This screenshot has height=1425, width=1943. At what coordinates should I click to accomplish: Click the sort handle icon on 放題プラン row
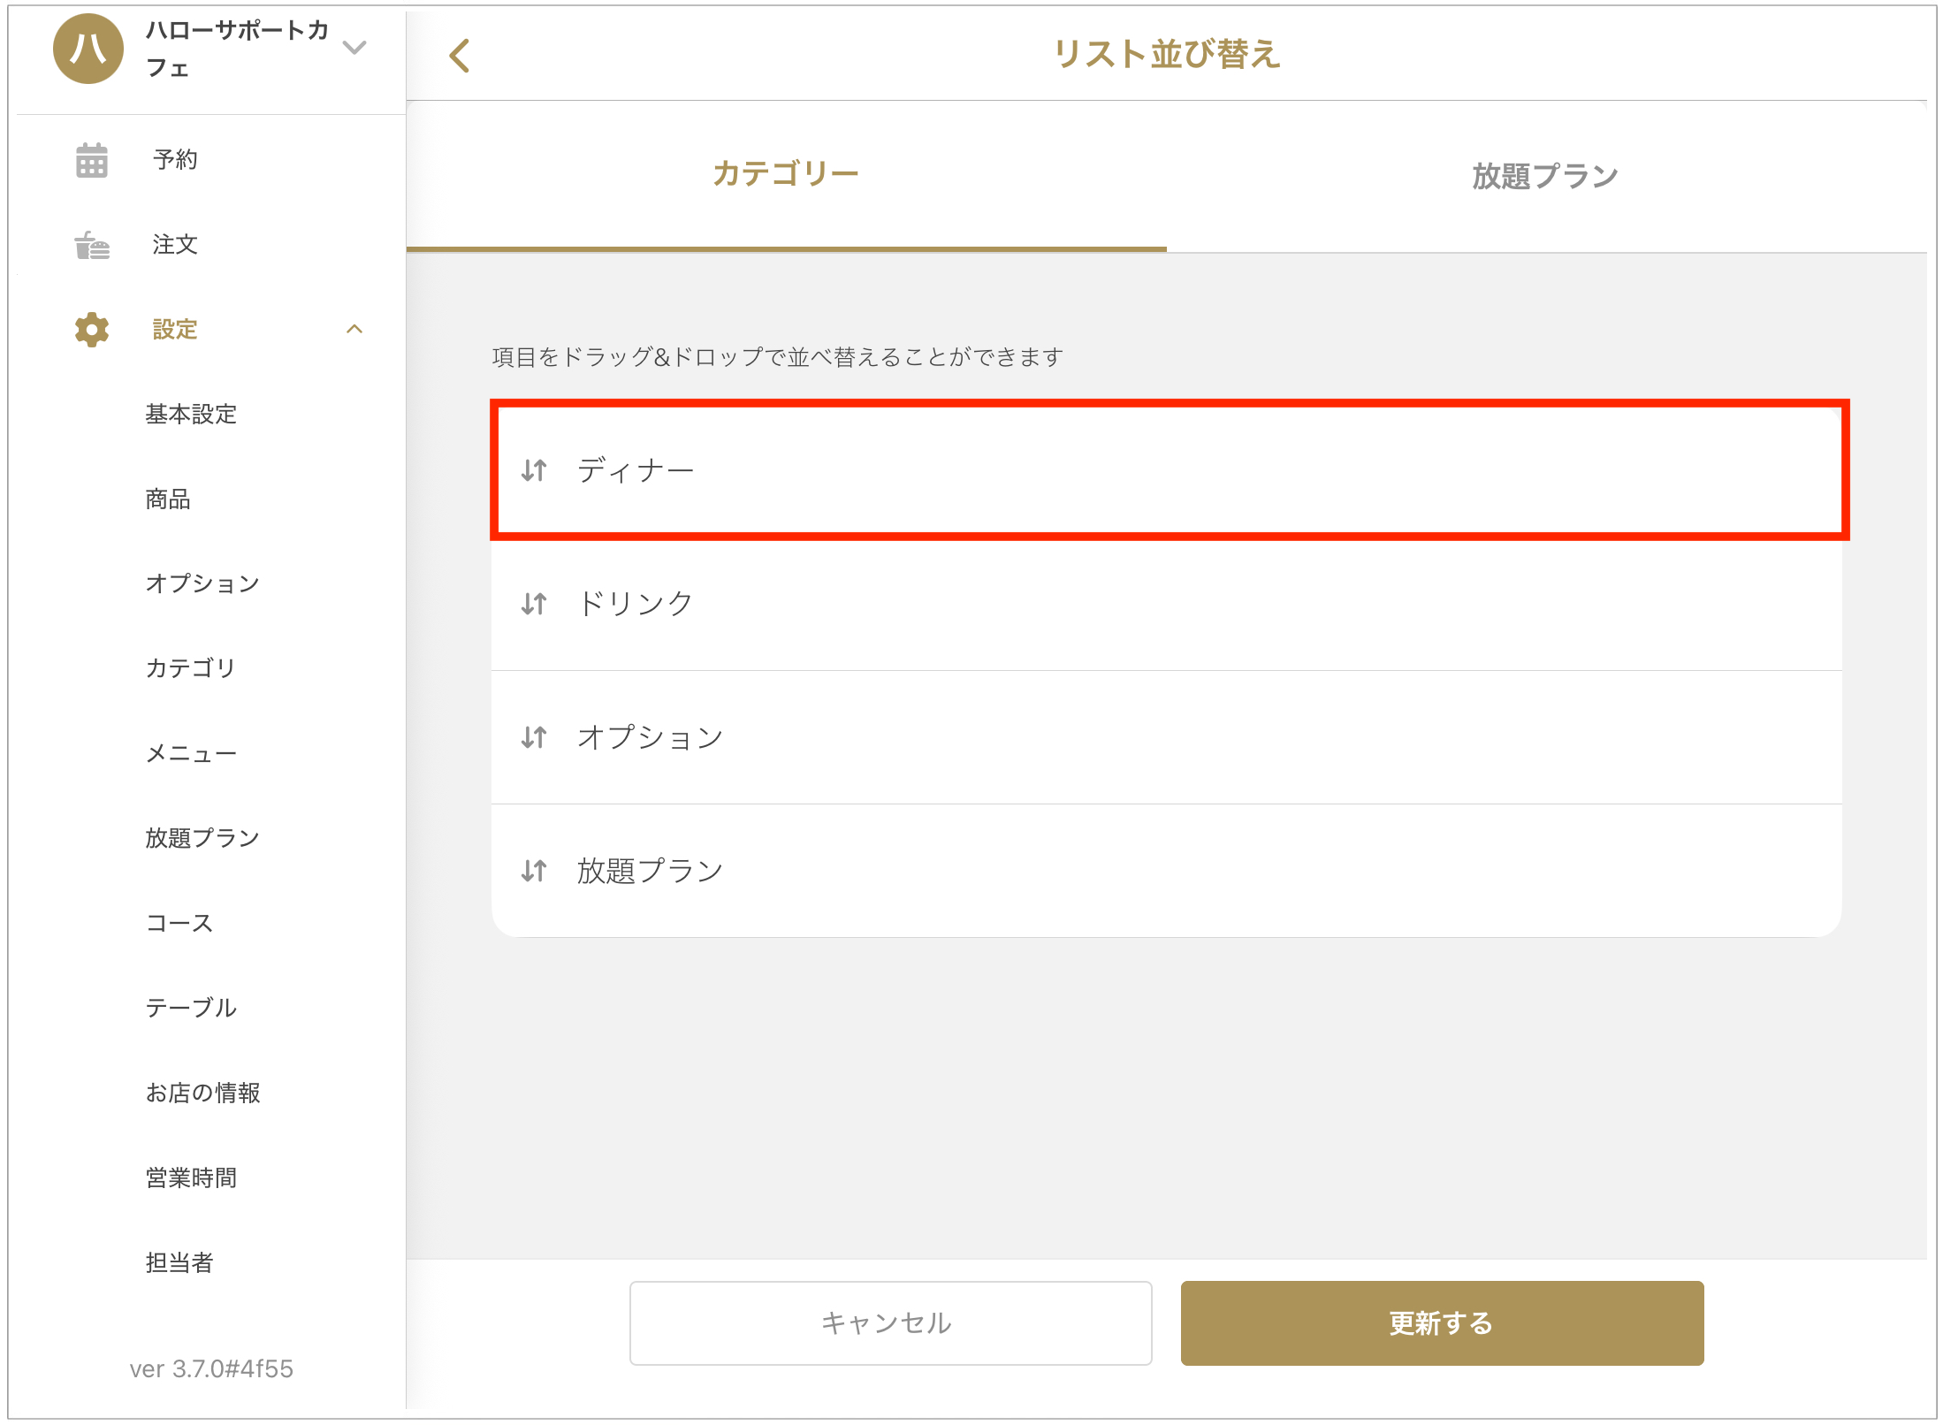[534, 871]
